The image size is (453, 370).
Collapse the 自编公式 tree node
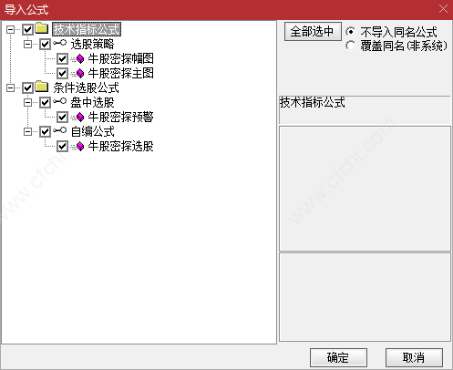point(27,132)
